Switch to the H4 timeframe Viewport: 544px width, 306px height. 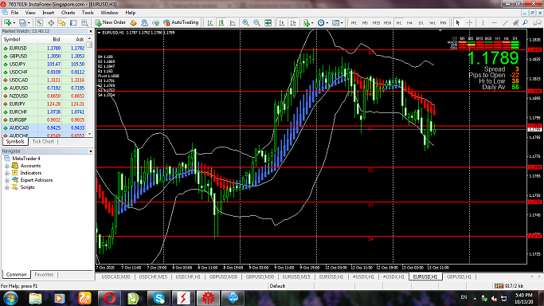(409, 23)
